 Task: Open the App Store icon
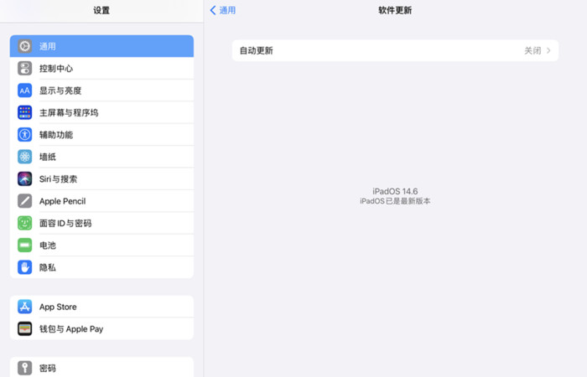coord(24,307)
